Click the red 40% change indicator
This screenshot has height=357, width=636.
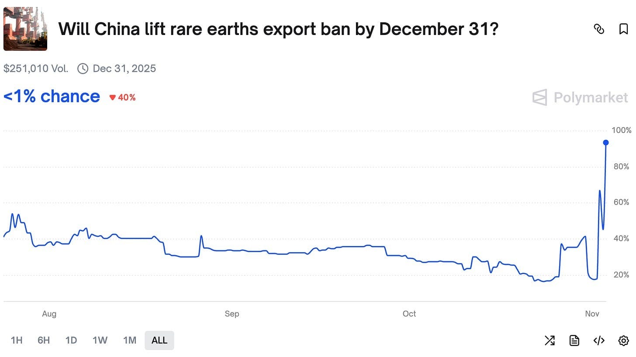[123, 97]
